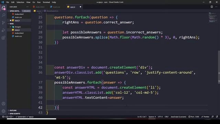Open the JavaScript language mode selector
The width and height of the screenshot is (220, 124).
pos(178,117)
